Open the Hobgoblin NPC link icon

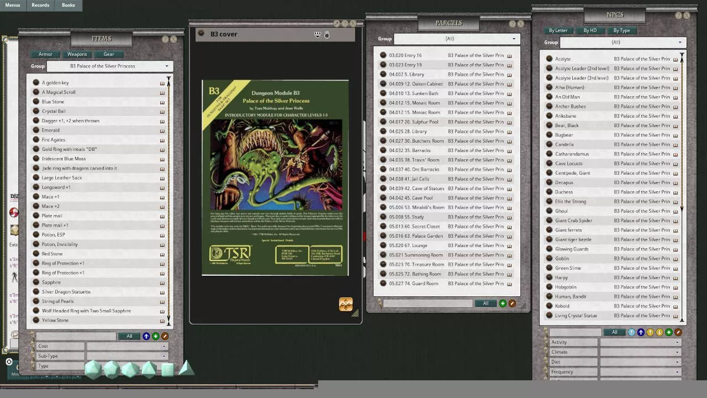coord(549,287)
